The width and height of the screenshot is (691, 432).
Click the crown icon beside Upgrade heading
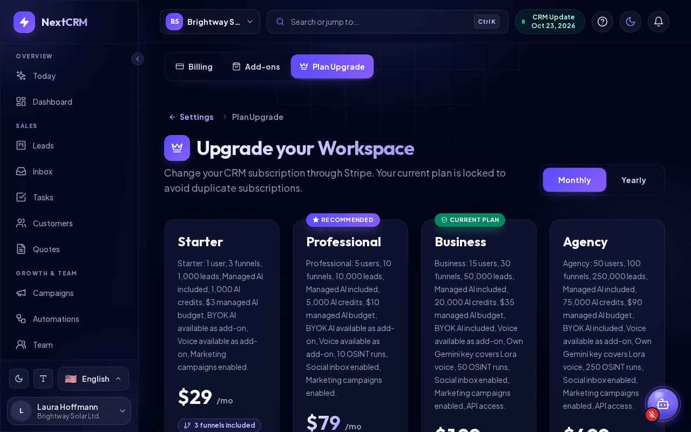coord(177,148)
